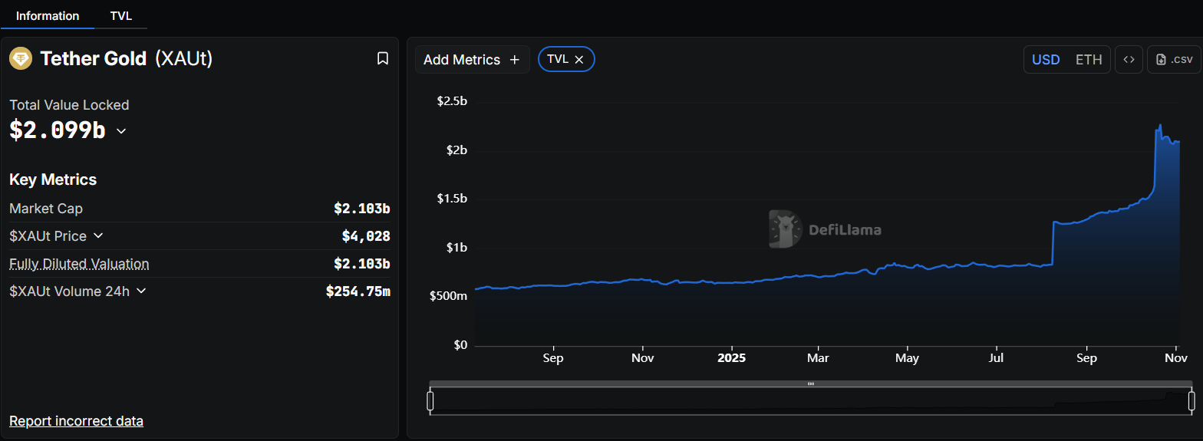Expand the $XAUt Price dropdown

[x=97, y=235]
